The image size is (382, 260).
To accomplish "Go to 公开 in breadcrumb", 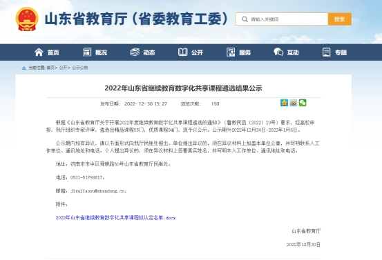I will pos(63,68).
